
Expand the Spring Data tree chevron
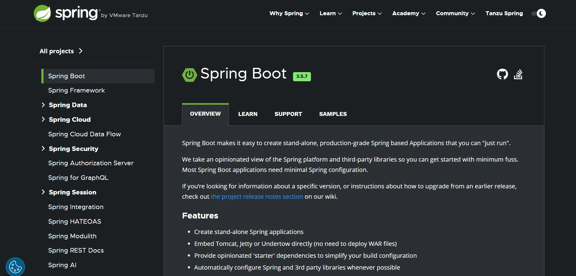pyautogui.click(x=43, y=105)
